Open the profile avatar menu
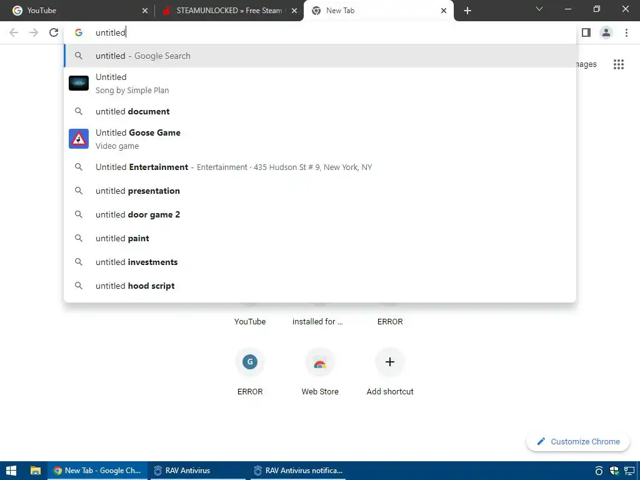This screenshot has height=480, width=640. 606,32
